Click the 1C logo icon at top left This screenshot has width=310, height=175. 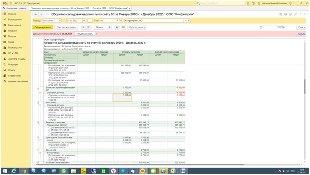tap(5, 3)
